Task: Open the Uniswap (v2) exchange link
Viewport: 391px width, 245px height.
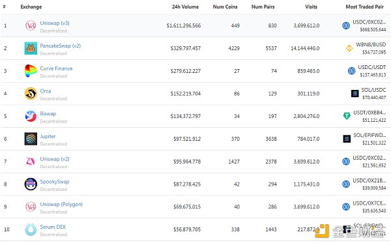Action: (55, 159)
